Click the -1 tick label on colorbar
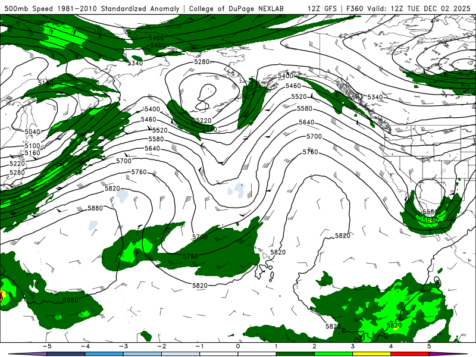This screenshot has height=357, width=476. (199, 346)
